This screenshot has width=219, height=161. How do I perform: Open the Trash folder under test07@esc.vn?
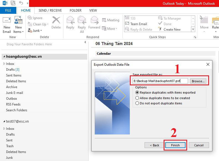click(10, 146)
